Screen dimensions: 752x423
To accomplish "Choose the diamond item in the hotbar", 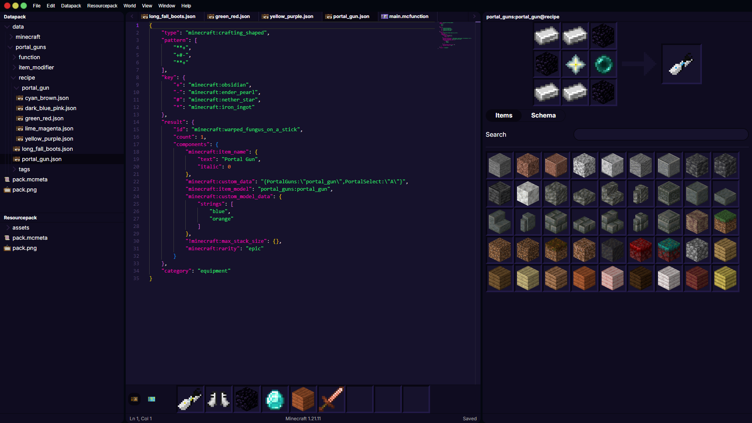I will [275, 399].
